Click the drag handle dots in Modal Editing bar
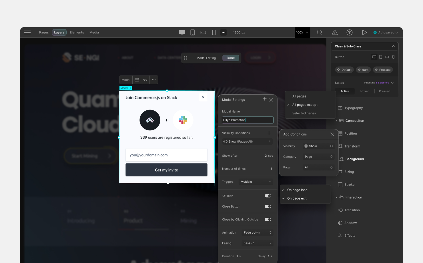423x263 pixels. point(186,58)
